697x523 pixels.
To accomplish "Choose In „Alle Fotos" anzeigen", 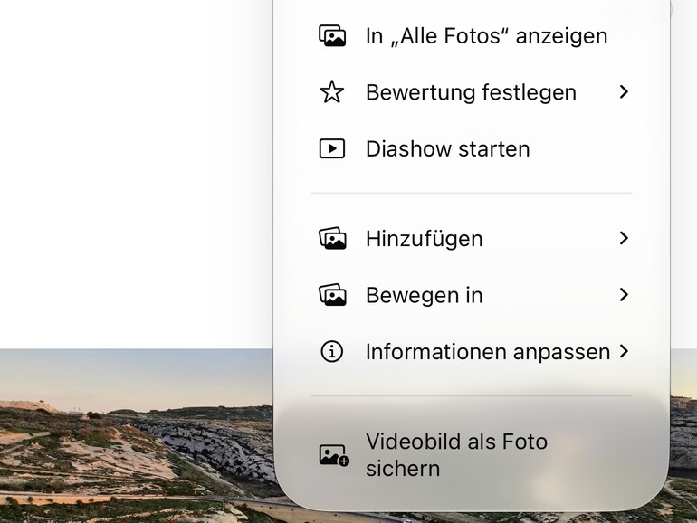I will click(472, 35).
